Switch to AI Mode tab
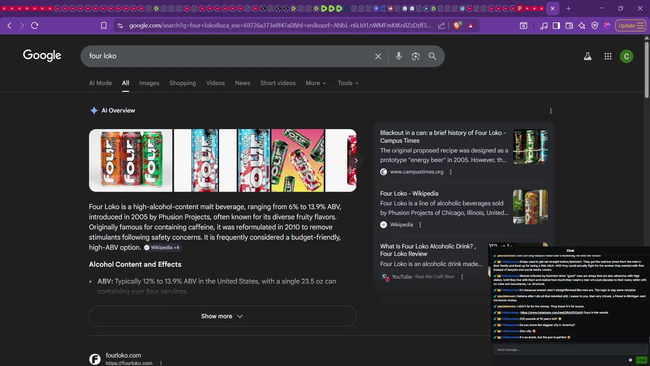This screenshot has height=366, width=650. pyautogui.click(x=100, y=83)
